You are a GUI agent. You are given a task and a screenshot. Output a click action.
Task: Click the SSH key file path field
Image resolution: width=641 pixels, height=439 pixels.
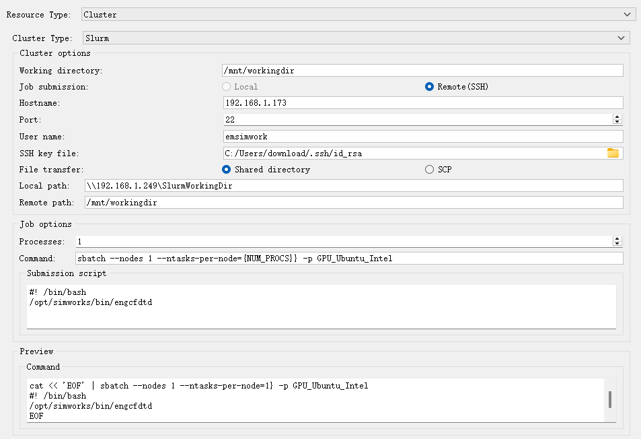coord(412,153)
